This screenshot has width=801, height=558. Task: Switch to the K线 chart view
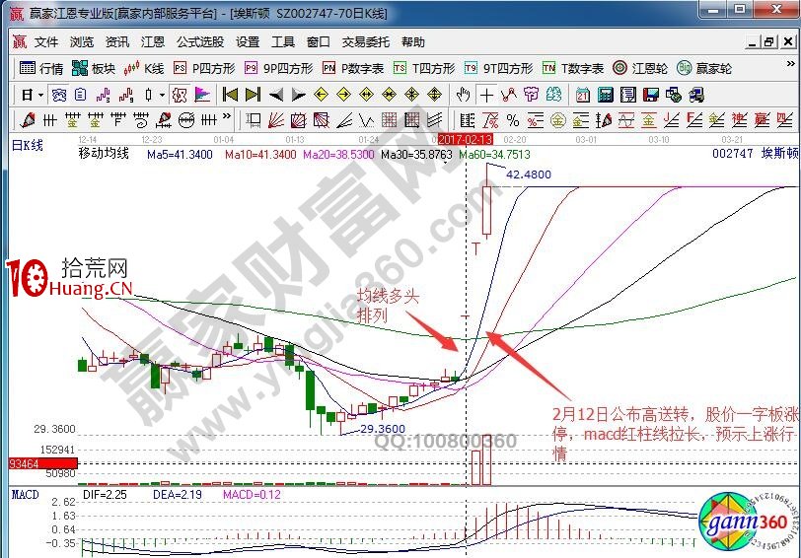click(144, 68)
